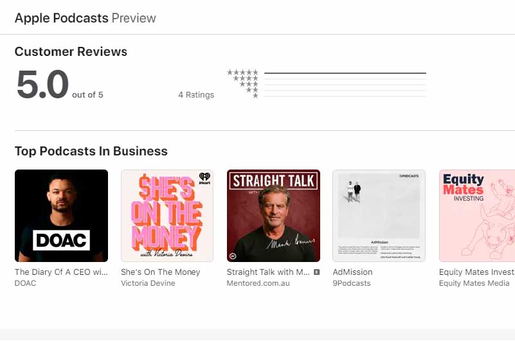This screenshot has height=341, width=515.
Task: Click the five-star rating row icons
Action: pos(243,72)
